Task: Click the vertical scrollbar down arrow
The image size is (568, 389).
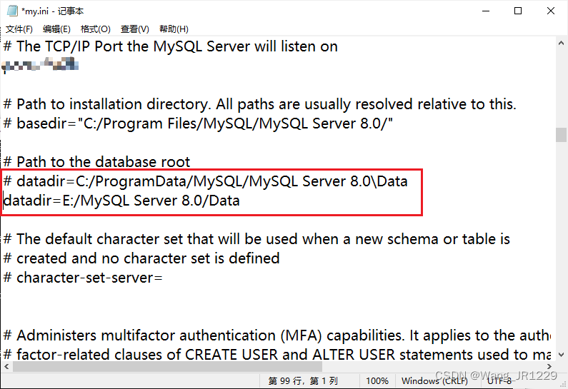Action: tap(562, 353)
